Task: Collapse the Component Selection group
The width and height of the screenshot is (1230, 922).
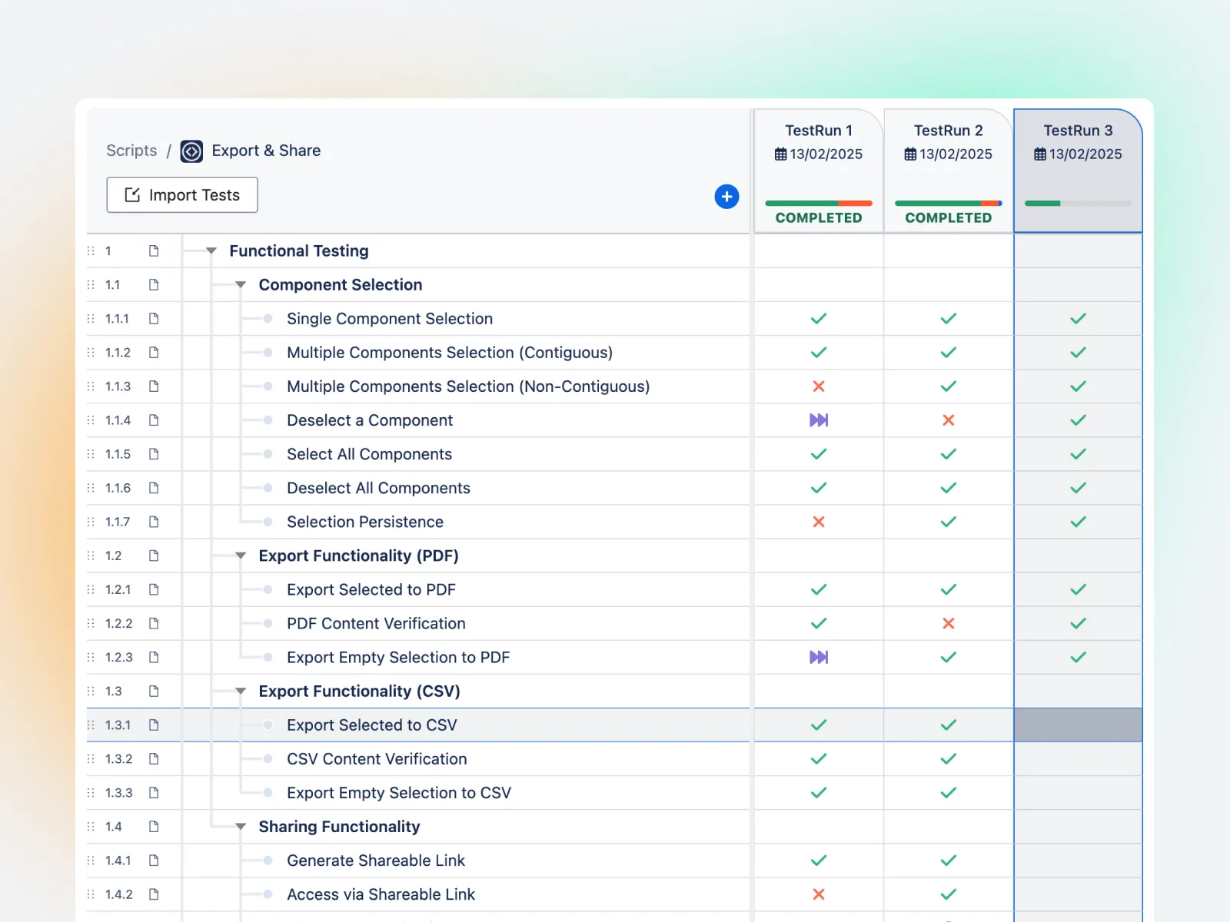Action: 240,284
